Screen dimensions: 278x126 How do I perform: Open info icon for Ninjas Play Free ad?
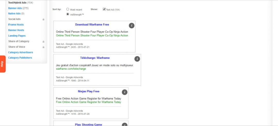click(125, 92)
